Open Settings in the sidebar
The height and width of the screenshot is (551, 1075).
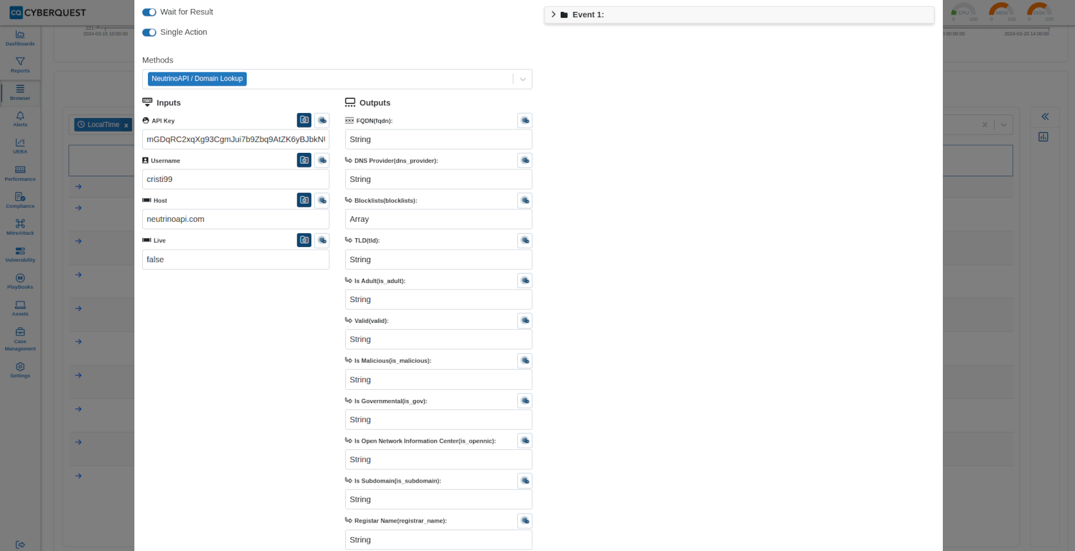click(20, 370)
